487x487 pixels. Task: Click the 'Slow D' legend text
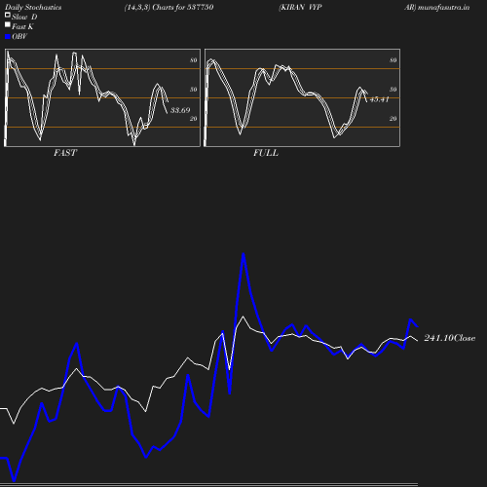coord(24,17)
